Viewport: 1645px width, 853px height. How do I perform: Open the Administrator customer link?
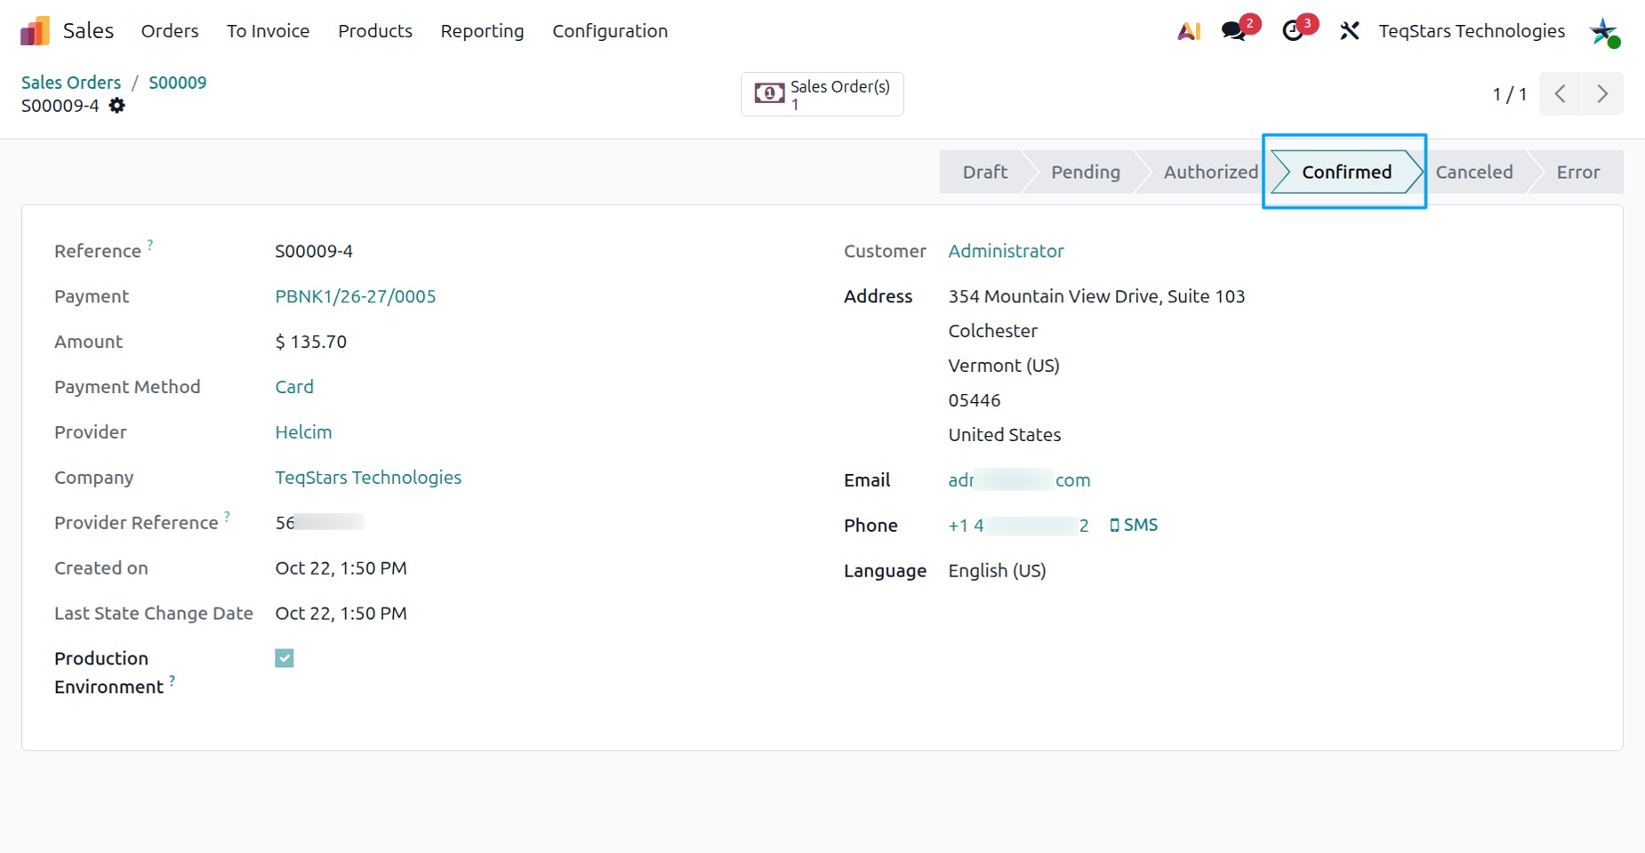pos(1006,251)
